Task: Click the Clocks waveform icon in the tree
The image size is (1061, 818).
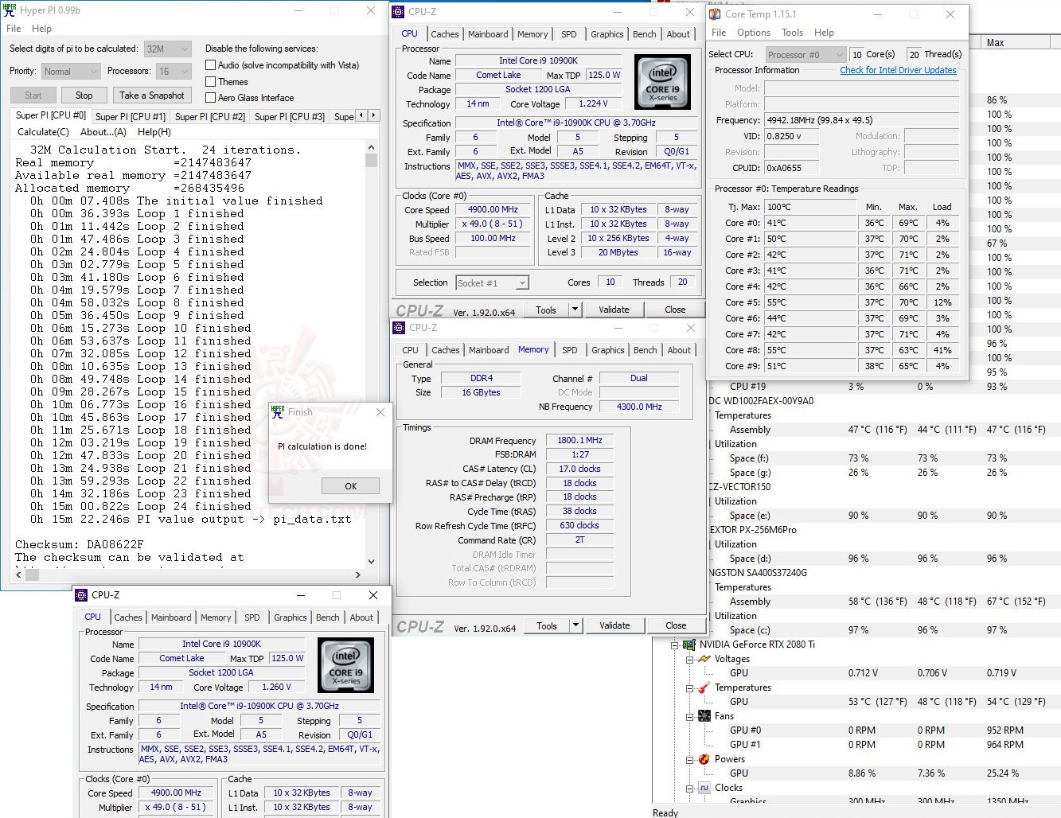Action: tap(704, 788)
